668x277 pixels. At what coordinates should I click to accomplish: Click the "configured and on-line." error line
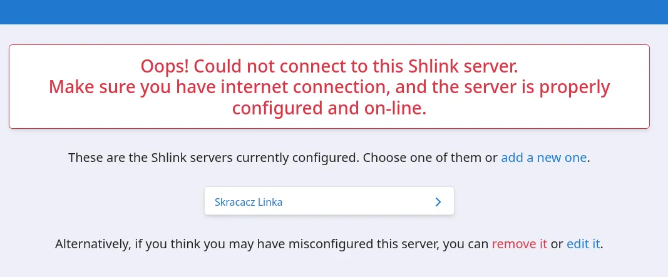(x=329, y=108)
